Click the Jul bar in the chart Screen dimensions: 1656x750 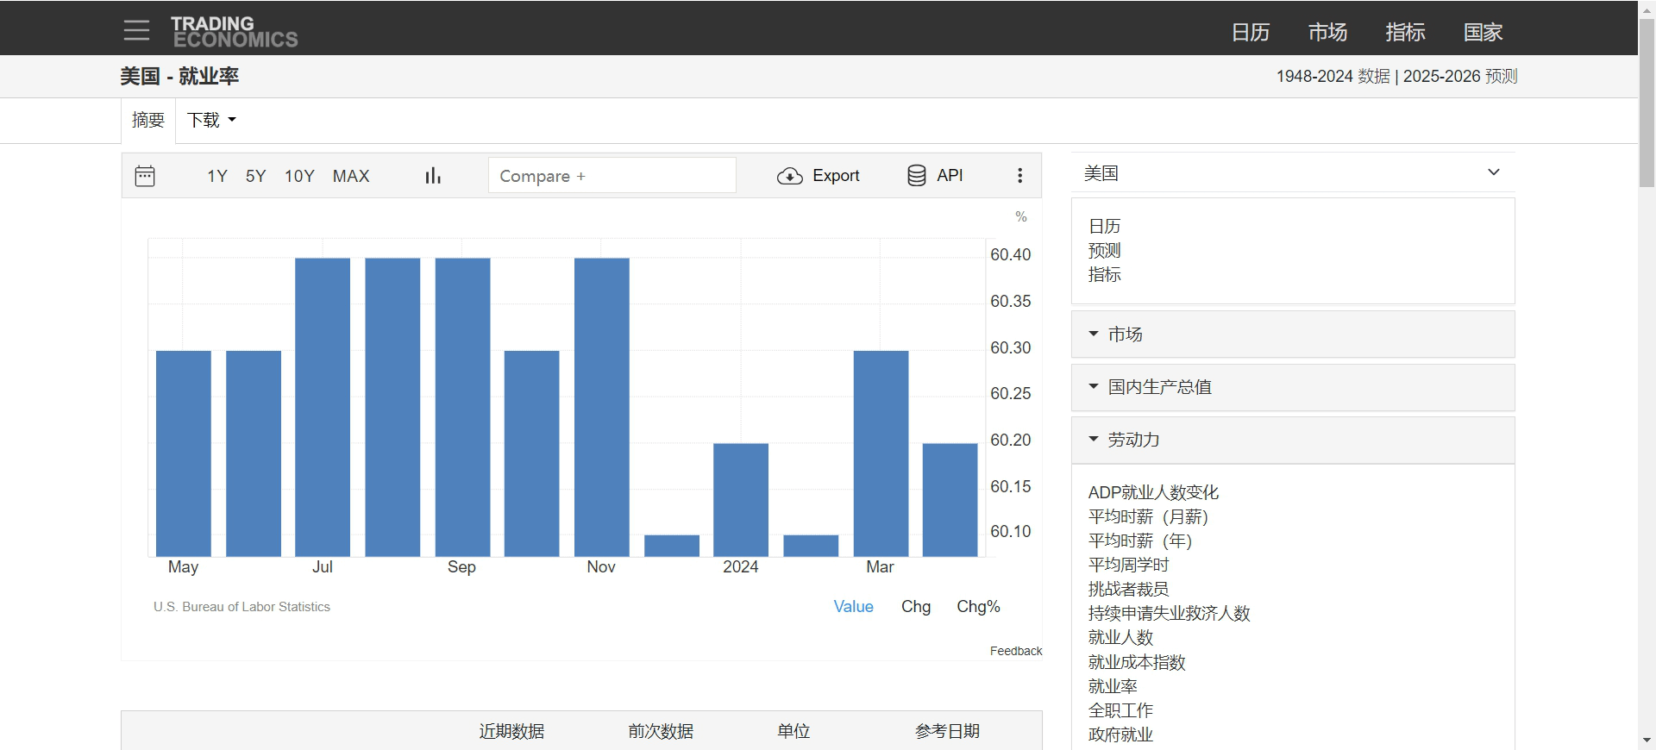[x=323, y=407]
